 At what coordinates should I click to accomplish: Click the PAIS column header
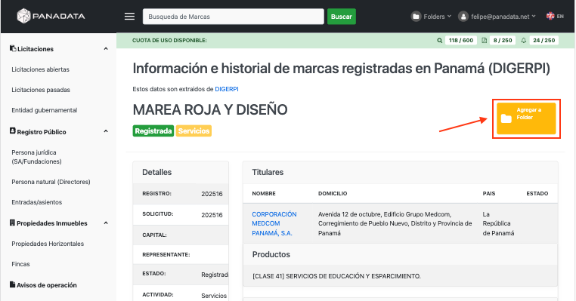point(489,193)
